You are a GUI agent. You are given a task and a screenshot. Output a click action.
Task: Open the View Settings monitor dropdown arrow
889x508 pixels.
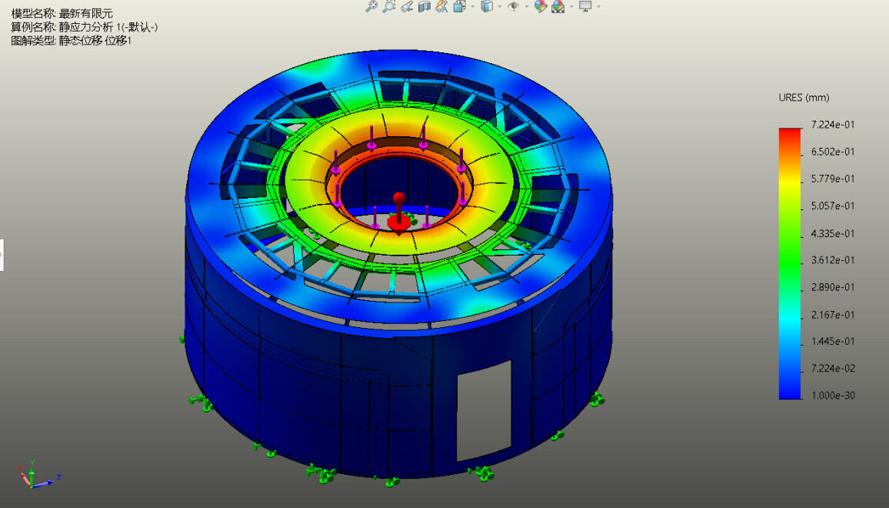(x=598, y=6)
